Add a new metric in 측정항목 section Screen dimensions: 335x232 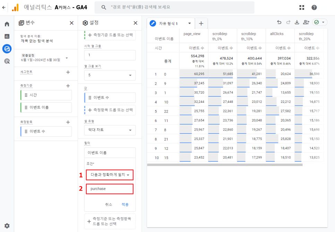[68, 122]
